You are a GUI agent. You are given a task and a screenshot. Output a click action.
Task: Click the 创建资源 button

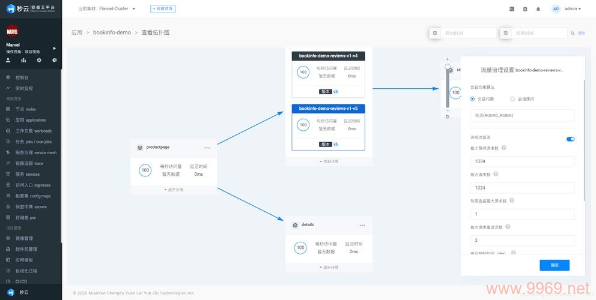163,9
